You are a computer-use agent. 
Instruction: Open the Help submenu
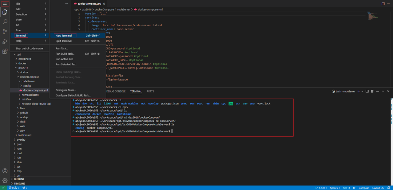pos(29,41)
